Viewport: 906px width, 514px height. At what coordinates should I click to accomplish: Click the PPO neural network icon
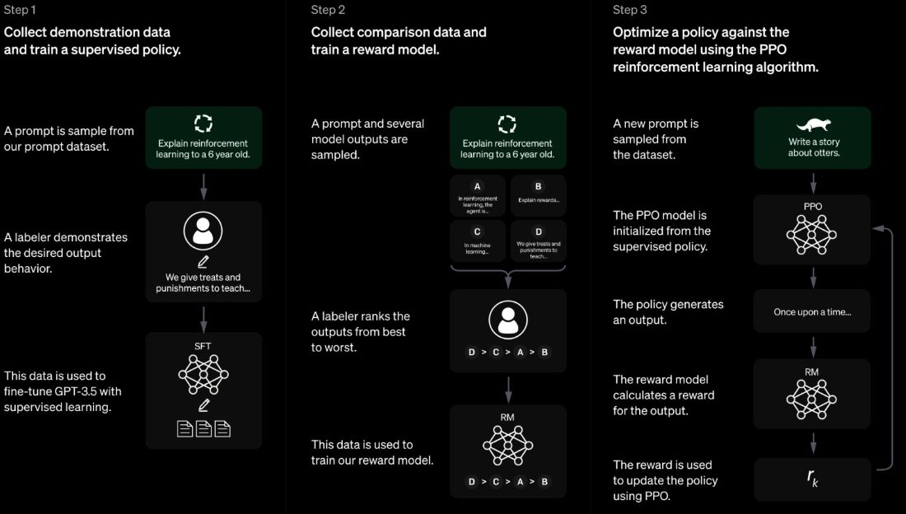pos(812,236)
